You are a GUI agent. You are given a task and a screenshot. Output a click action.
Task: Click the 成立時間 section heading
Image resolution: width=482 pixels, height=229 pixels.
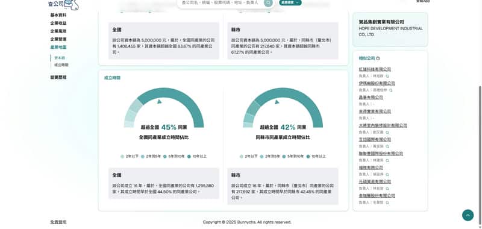112,78
